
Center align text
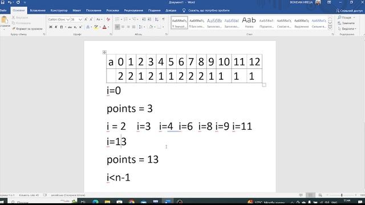click(123, 27)
